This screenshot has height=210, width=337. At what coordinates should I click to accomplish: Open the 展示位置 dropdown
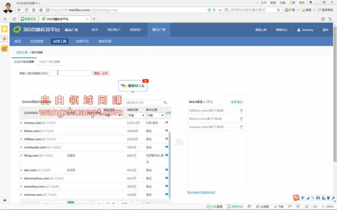155,115
